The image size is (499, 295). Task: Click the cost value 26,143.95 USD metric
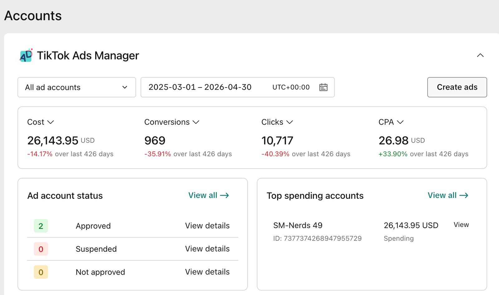pos(61,140)
